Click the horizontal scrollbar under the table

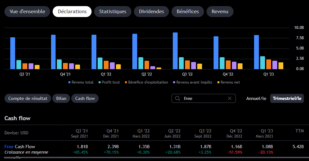[154, 157]
